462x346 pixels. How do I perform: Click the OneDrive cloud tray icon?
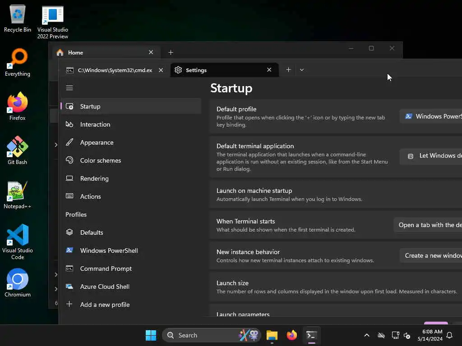(x=381, y=335)
